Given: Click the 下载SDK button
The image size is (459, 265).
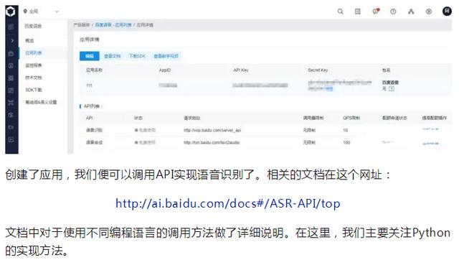Looking at the screenshot, I should pyautogui.click(x=137, y=56).
